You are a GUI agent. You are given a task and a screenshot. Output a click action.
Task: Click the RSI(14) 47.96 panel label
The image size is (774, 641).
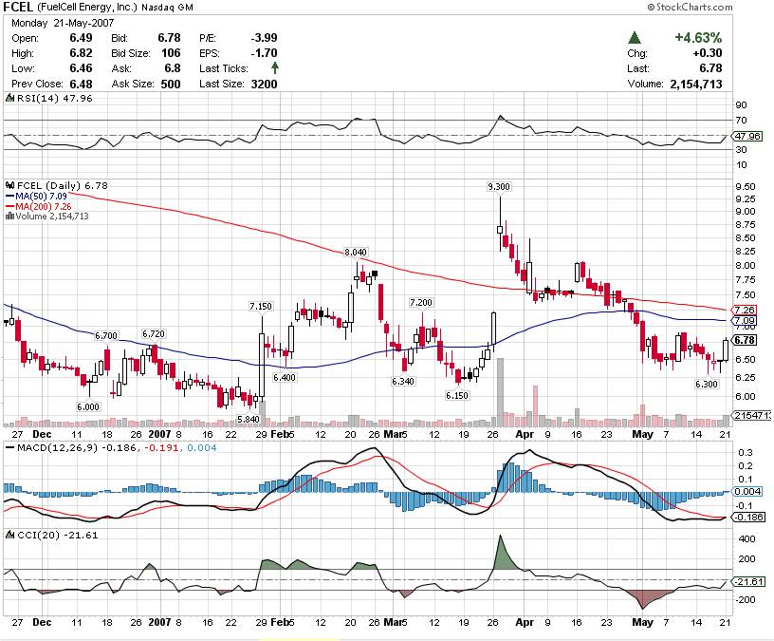[x=55, y=98]
